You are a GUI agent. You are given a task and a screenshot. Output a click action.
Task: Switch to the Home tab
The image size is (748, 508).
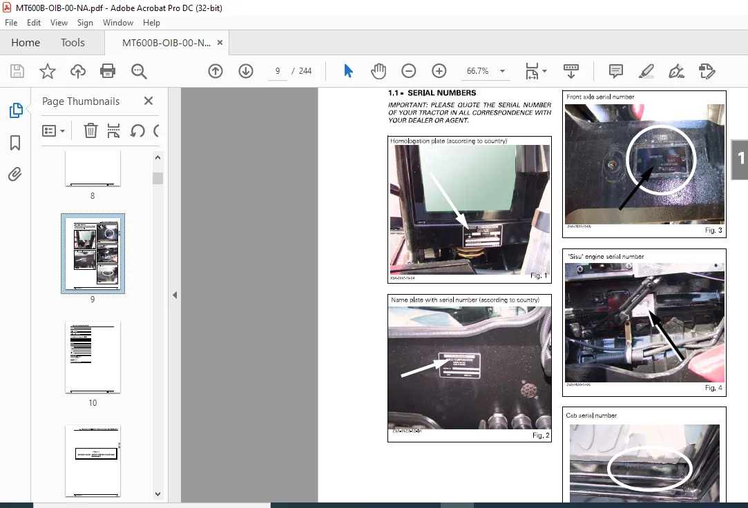[x=26, y=42]
